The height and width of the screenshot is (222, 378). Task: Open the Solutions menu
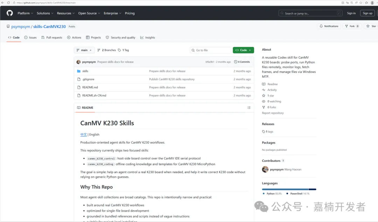tap(45, 13)
